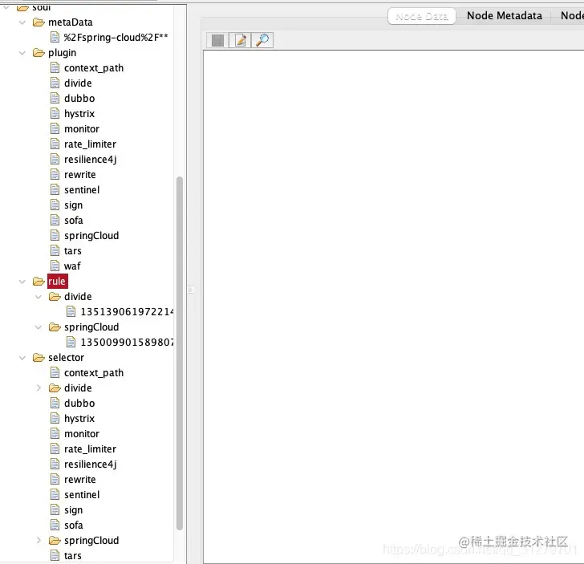Select the sofa node under selector
Screen dimensions: 584x564
pos(73,525)
